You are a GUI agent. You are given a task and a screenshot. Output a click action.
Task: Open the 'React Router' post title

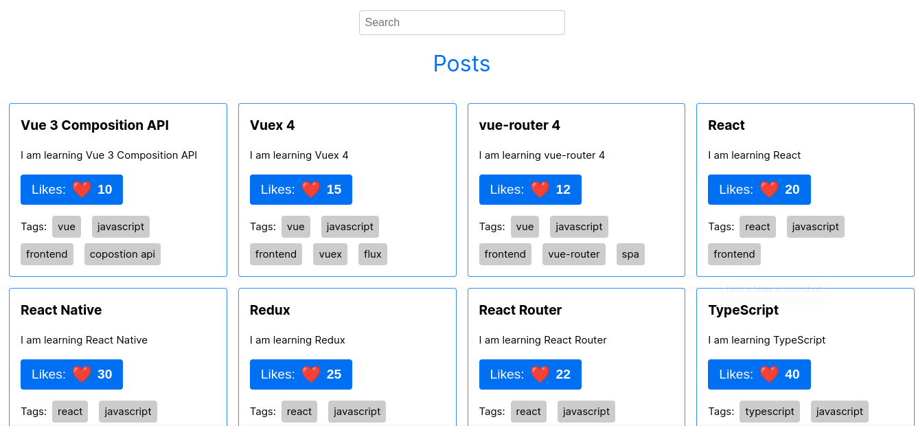pos(520,310)
